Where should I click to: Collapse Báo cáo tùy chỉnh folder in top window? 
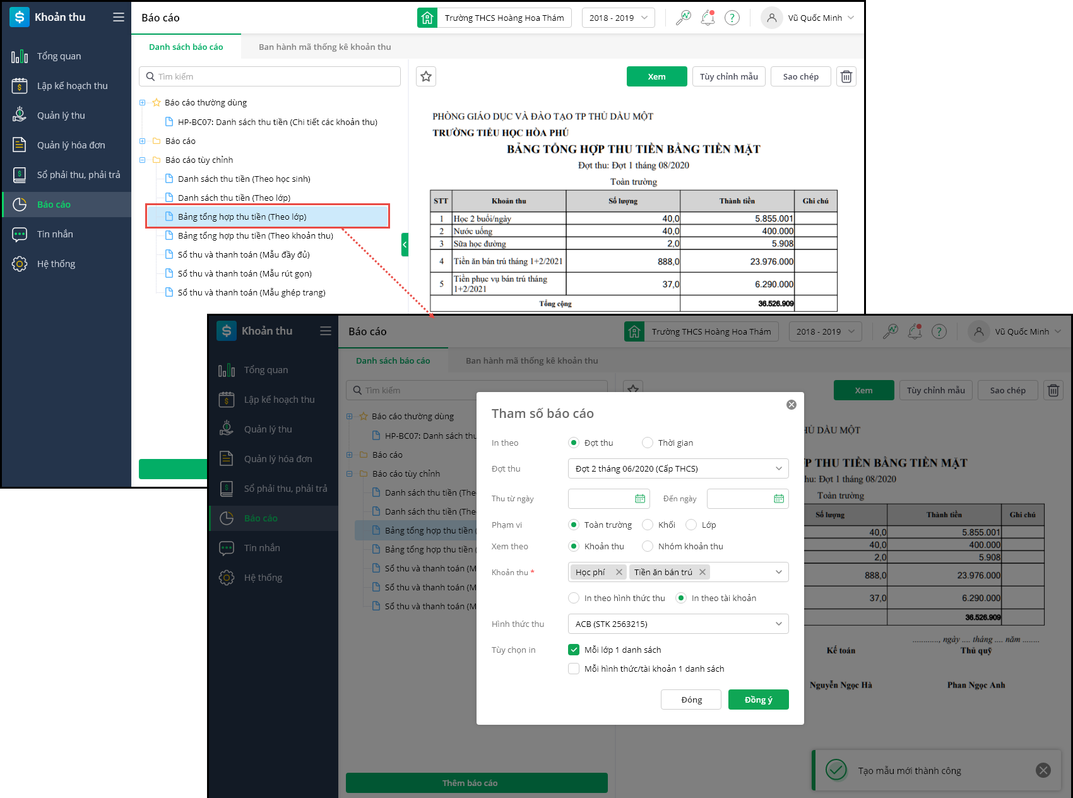pos(143,160)
